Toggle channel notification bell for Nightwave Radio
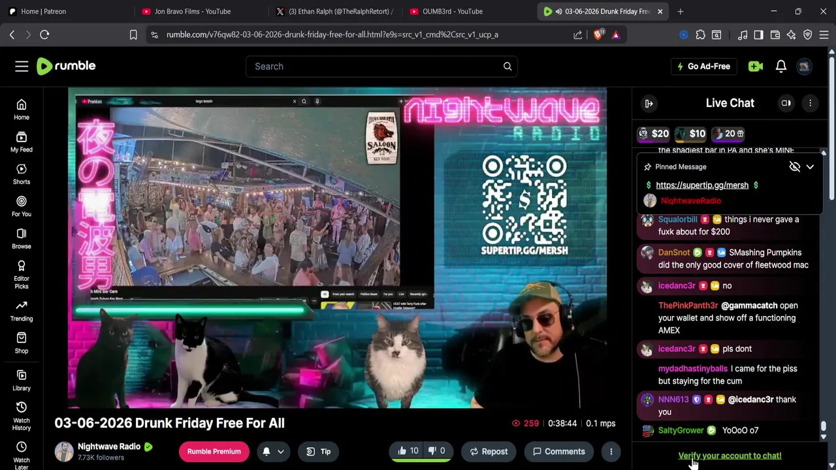This screenshot has height=470, width=836. coord(266,451)
